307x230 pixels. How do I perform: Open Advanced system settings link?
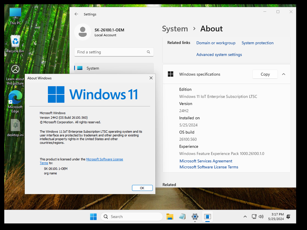point(219,55)
